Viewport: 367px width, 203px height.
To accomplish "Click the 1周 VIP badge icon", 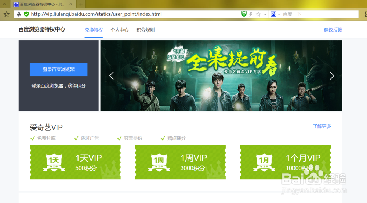I will [159, 162].
